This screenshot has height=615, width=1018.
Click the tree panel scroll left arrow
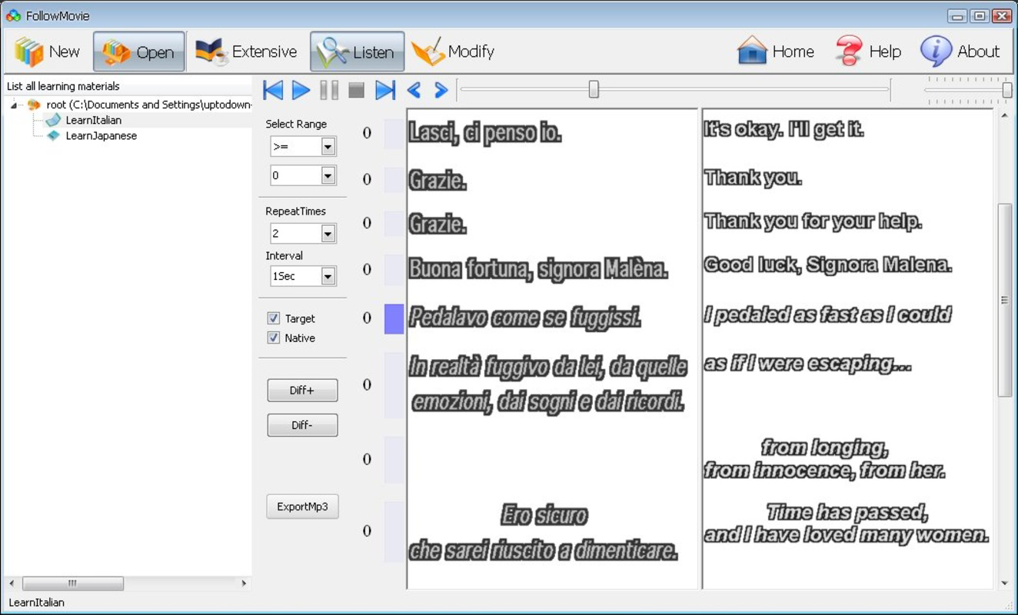(x=11, y=583)
